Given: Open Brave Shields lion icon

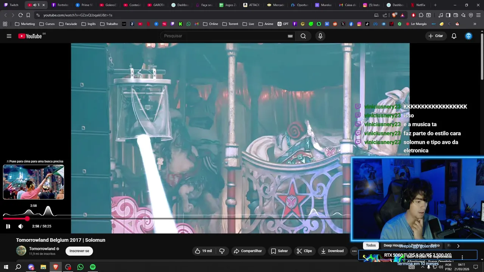Looking at the screenshot, I should coord(394,15).
